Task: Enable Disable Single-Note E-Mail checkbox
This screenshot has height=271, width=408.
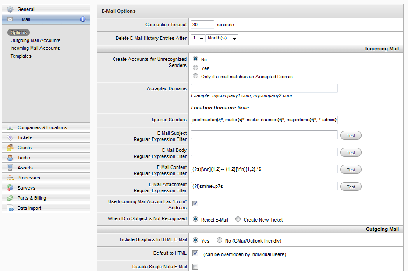Action: pos(195,267)
